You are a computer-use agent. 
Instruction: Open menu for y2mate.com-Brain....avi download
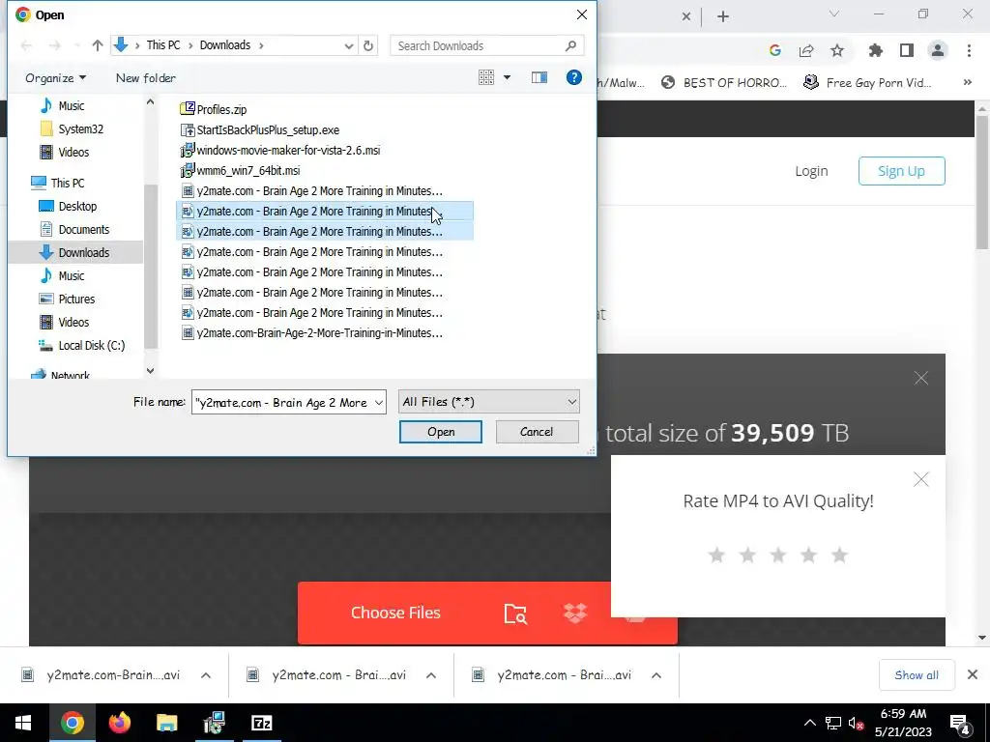(x=206, y=675)
